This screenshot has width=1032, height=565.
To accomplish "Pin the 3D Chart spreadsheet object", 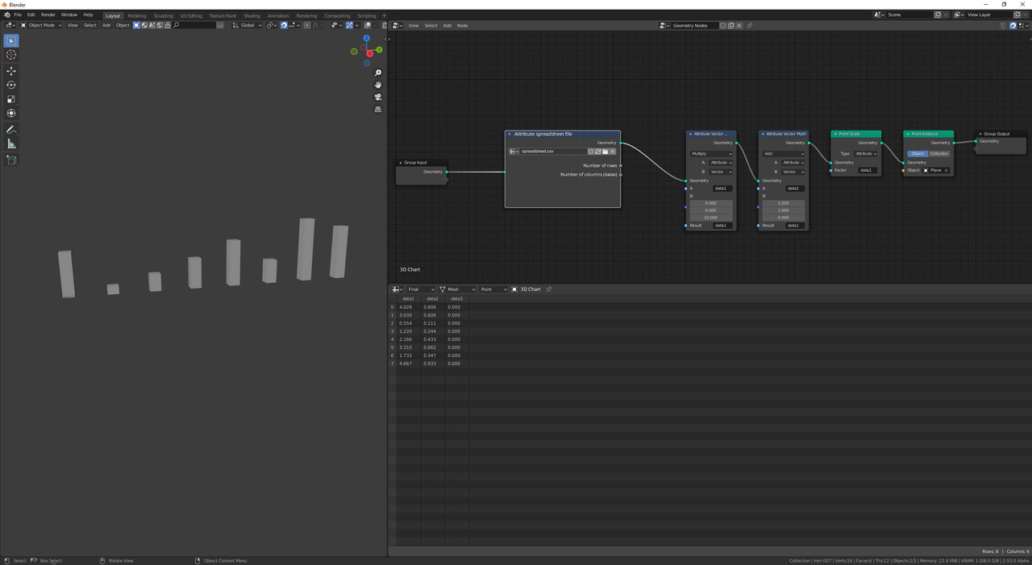I will [549, 289].
